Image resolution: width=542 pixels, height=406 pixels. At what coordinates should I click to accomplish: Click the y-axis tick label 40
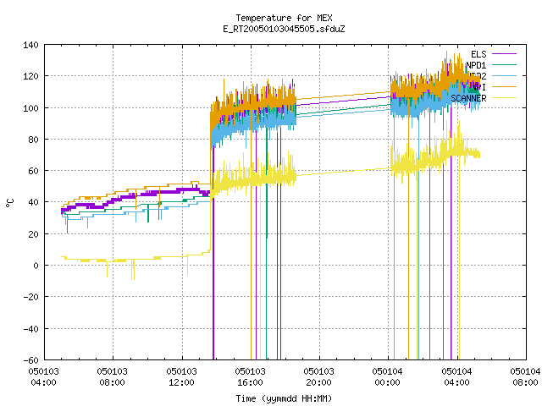click(33, 202)
